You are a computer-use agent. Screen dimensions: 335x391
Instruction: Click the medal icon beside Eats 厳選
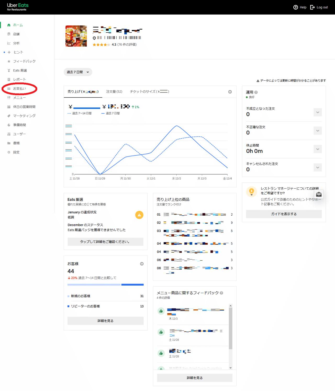pyautogui.click(x=9, y=70)
